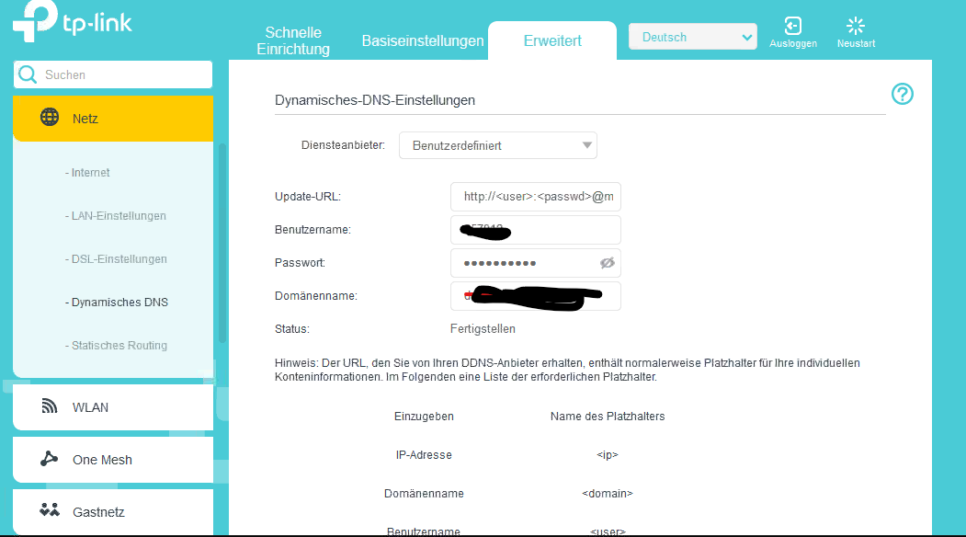This screenshot has width=966, height=537.
Task: Click the Update-URL input field
Action: click(x=535, y=197)
